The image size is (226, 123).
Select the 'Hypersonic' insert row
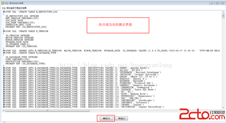[79, 96]
